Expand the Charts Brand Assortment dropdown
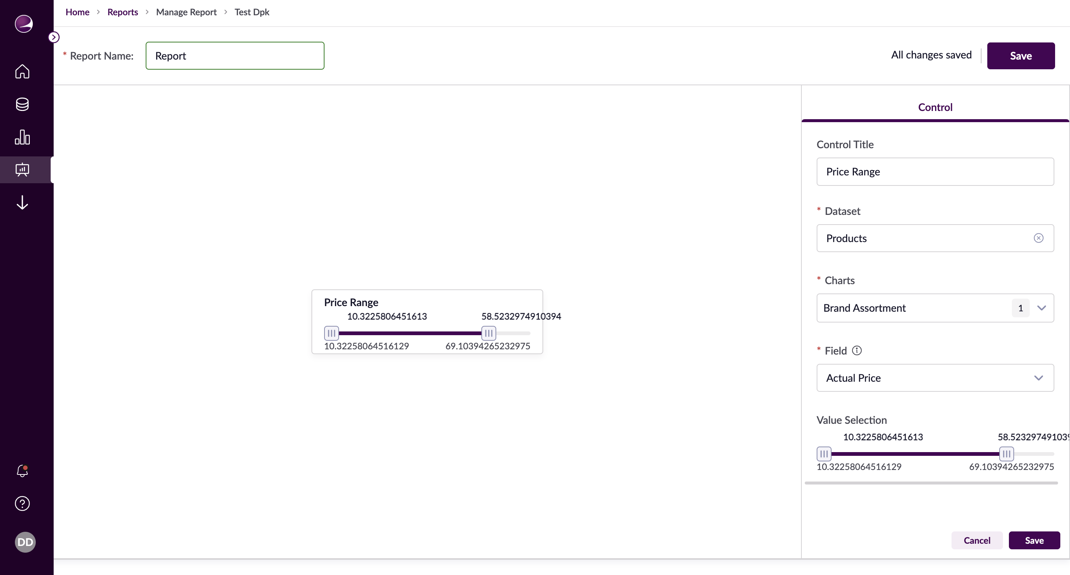Screen dimensions: 1070x575 coord(1041,308)
